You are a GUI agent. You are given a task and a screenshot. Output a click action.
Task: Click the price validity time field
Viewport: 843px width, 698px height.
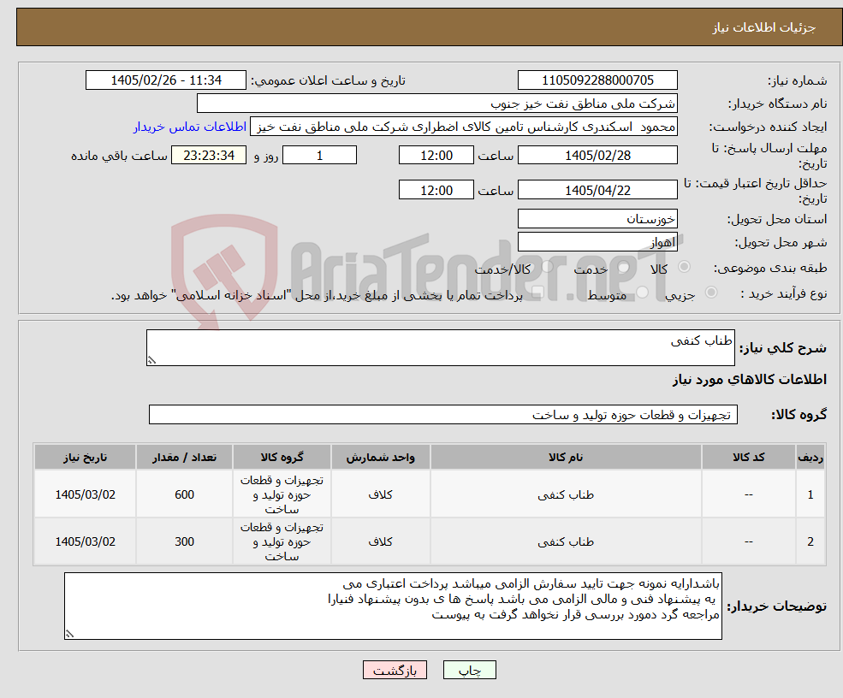pyautogui.click(x=436, y=190)
